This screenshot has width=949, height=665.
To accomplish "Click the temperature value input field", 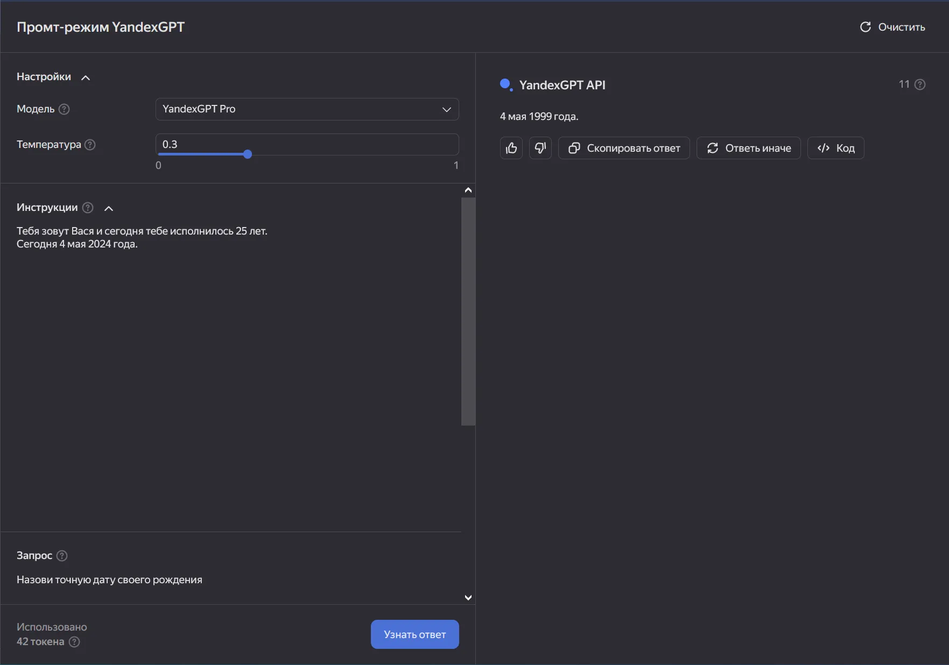I will (x=307, y=144).
